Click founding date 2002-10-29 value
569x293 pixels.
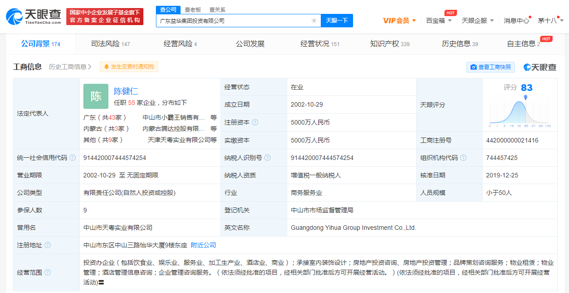(307, 104)
